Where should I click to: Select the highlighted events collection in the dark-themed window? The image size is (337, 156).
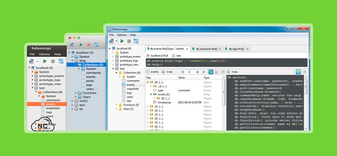pos(47,104)
